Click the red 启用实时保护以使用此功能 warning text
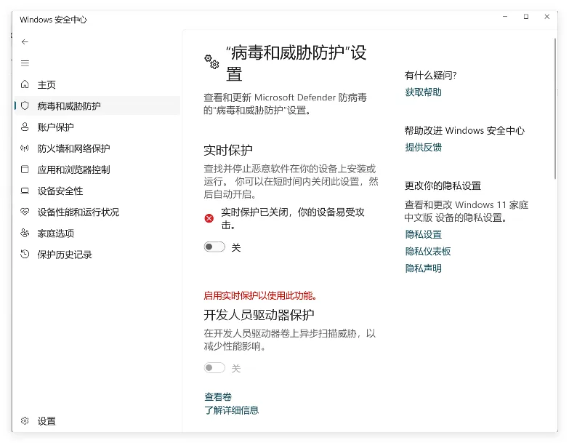Viewport: 569px width, 443px height. [261, 296]
